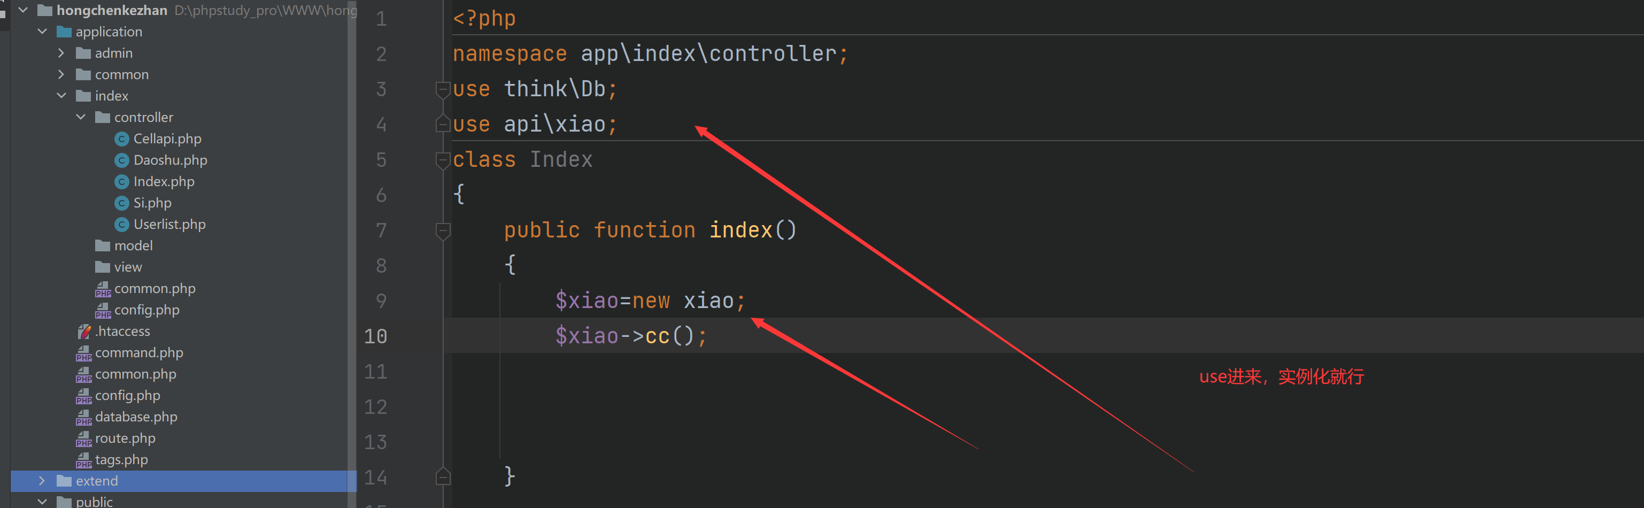Click the database.php PHP file icon

(x=83, y=418)
